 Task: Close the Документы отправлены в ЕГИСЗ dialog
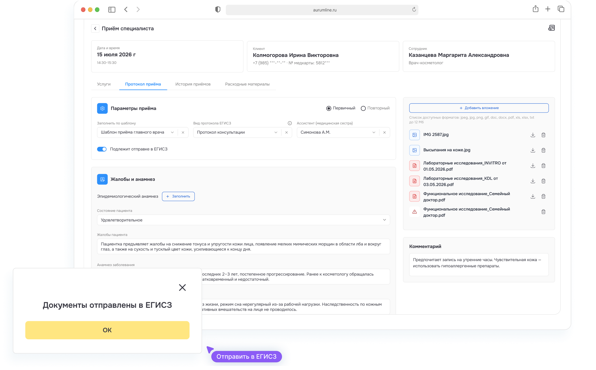182,287
